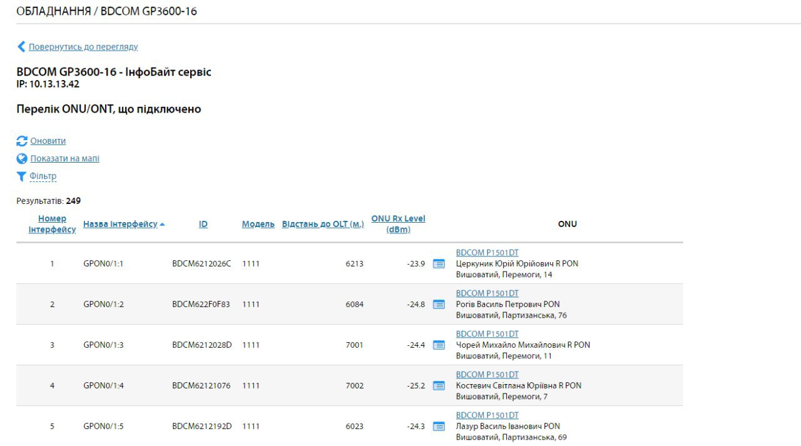Open BDCOM P1501DT link for Церкуник Юрій
Viewport: 801px width, 446px height.
[x=487, y=253]
